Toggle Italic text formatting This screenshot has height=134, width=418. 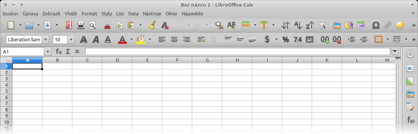coord(96,40)
